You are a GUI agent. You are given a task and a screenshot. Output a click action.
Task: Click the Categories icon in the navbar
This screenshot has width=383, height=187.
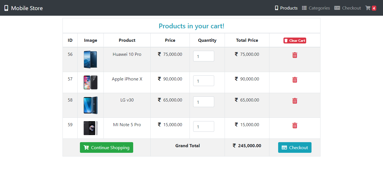pos(304,8)
